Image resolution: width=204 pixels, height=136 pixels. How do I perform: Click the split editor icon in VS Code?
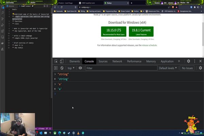click(47, 6)
